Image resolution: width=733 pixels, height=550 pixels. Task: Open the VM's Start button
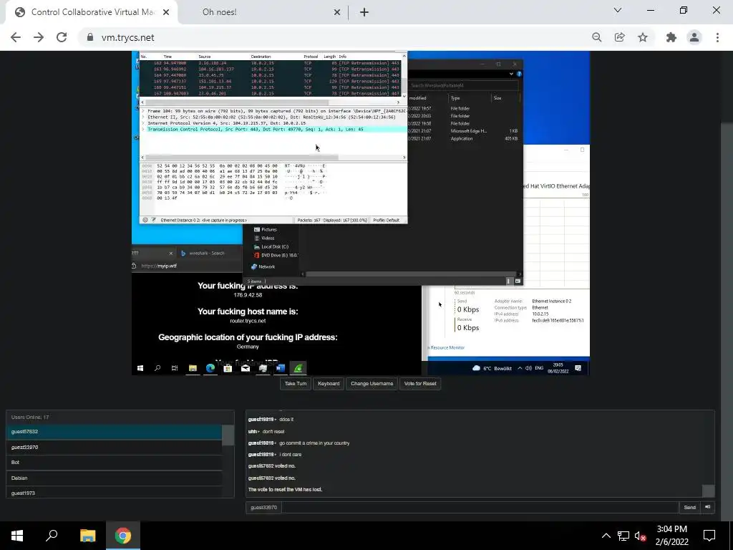[140, 368]
